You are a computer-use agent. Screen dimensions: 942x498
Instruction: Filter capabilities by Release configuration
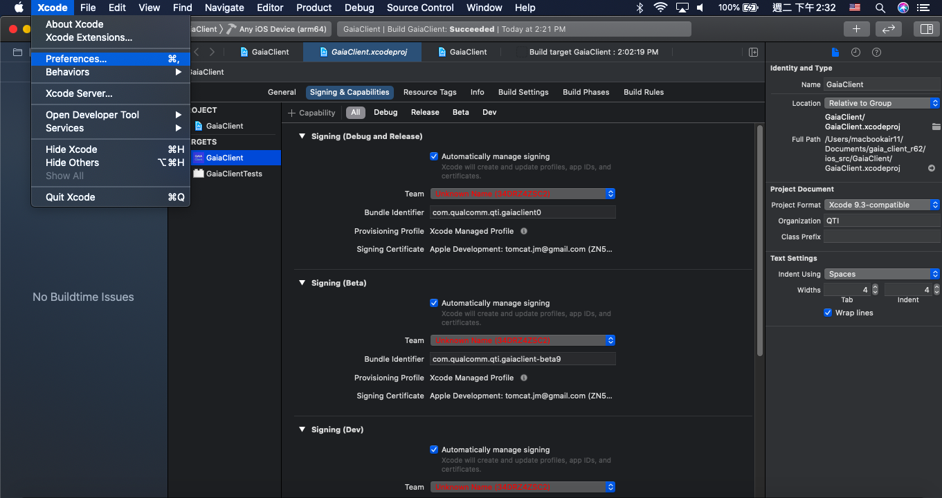tap(425, 112)
